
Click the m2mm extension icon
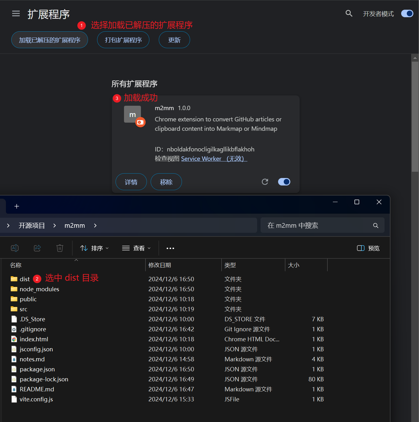pos(132,114)
